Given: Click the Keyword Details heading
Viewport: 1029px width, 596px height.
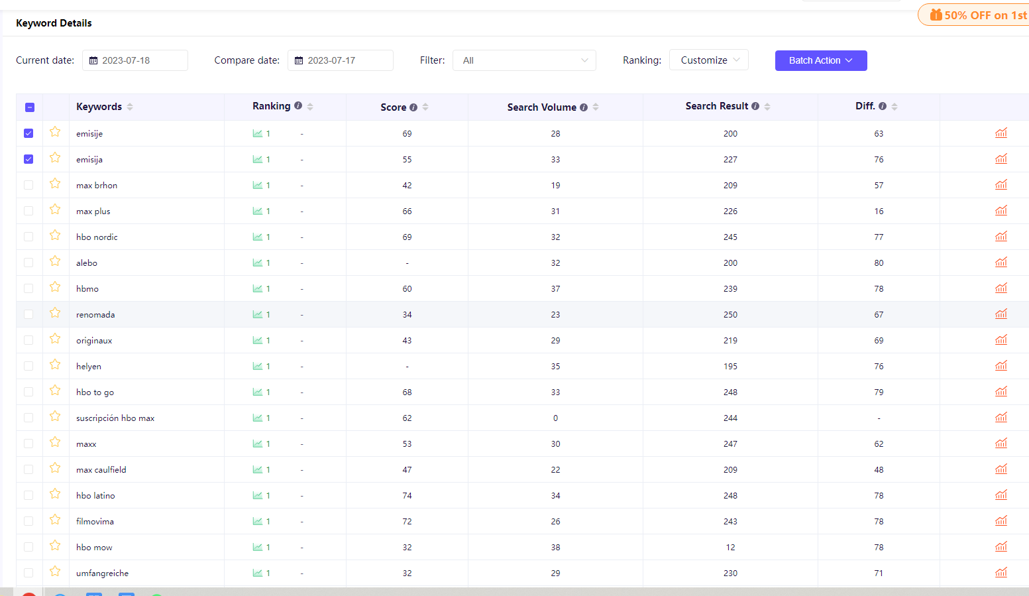Looking at the screenshot, I should [54, 23].
